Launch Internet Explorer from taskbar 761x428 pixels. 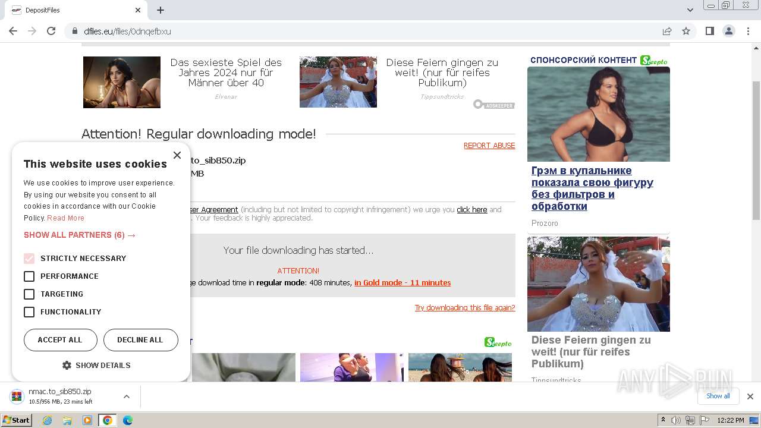coord(48,420)
